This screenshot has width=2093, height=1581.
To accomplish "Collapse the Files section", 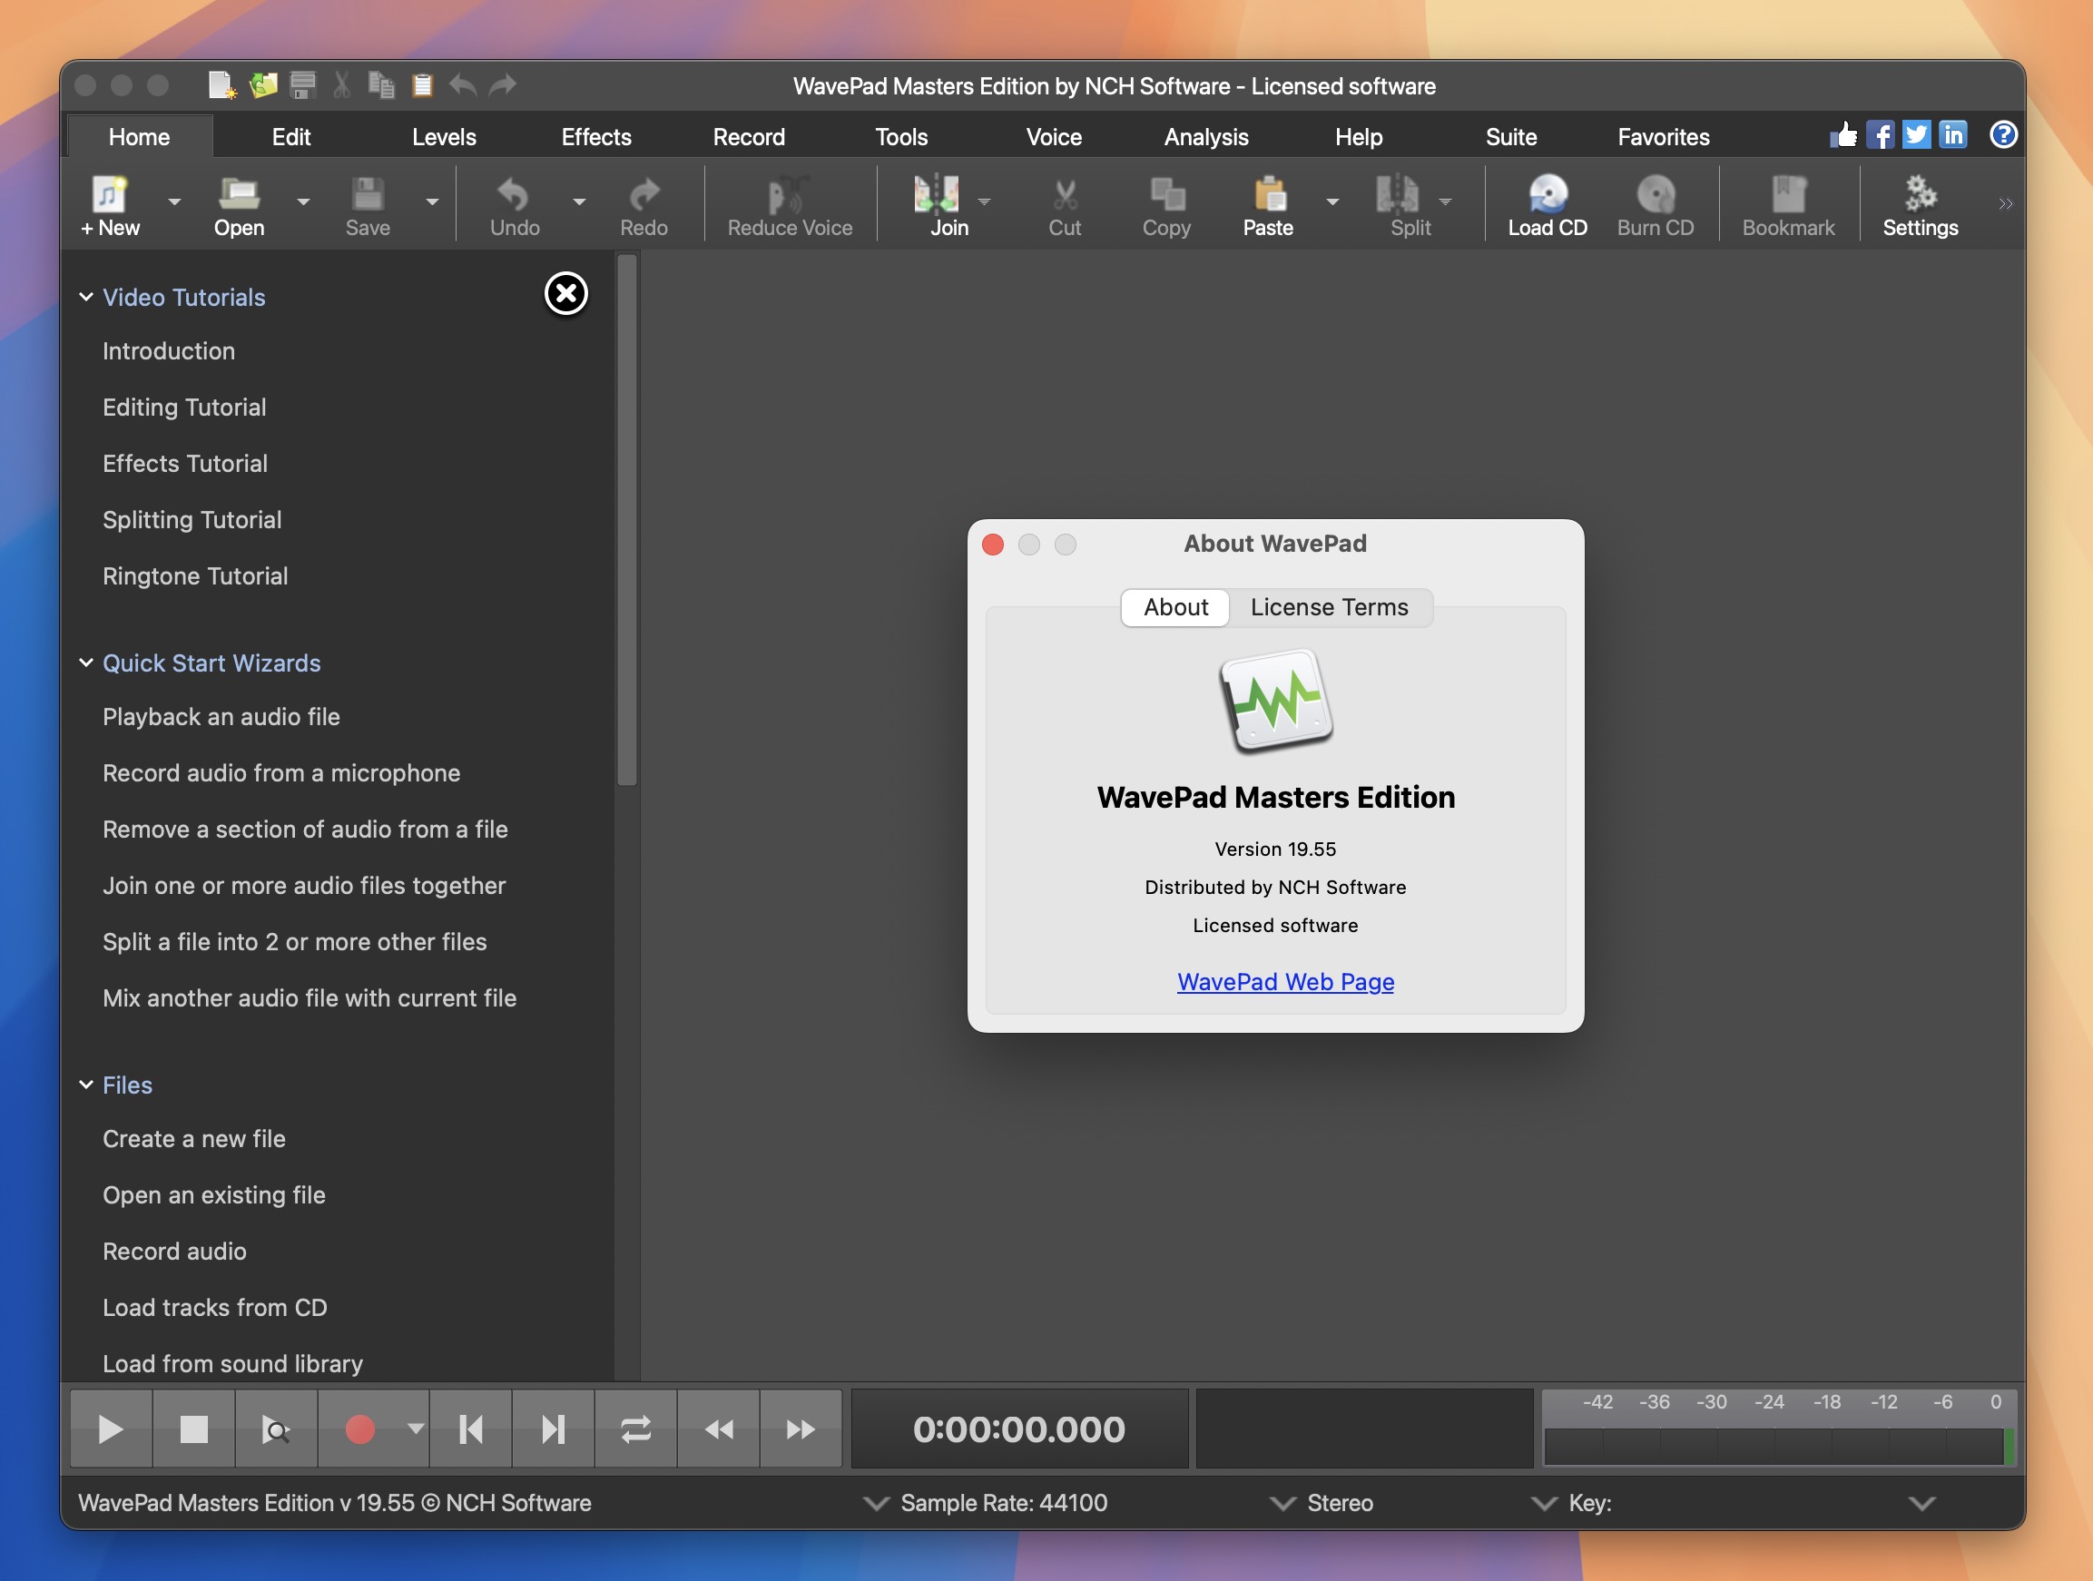I will coord(86,1085).
